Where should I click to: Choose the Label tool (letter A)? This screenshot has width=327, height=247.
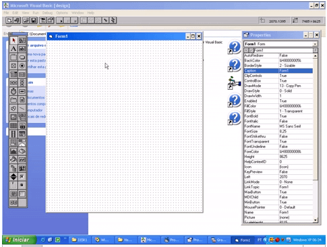pos(13,49)
